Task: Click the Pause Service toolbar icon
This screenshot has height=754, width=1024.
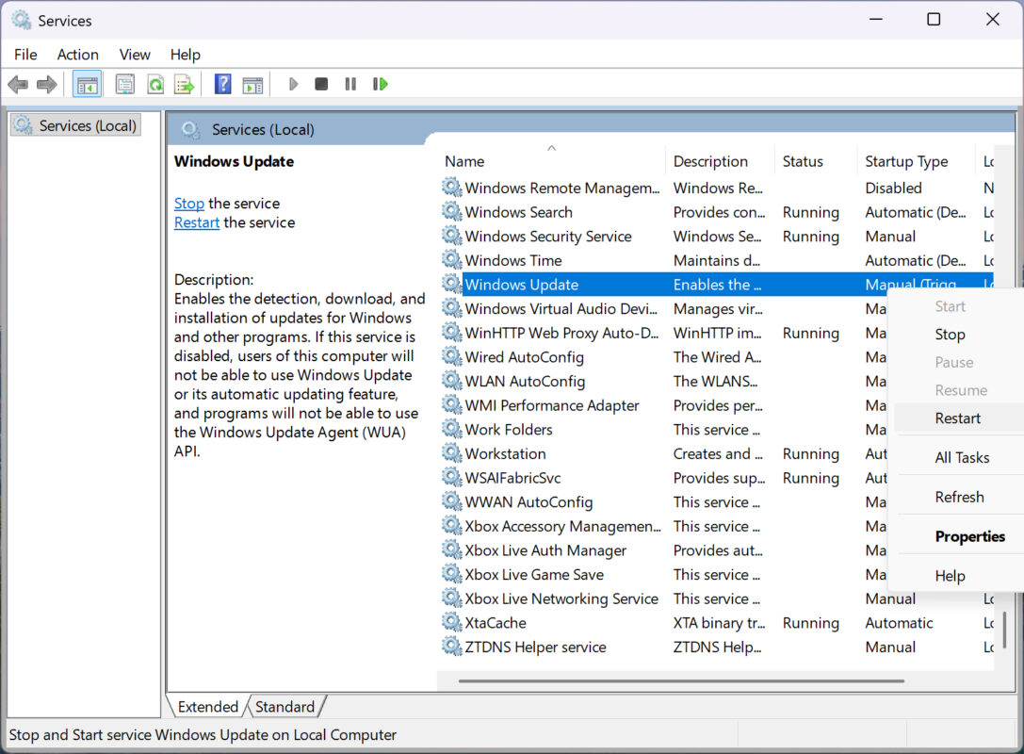Action: (x=350, y=84)
